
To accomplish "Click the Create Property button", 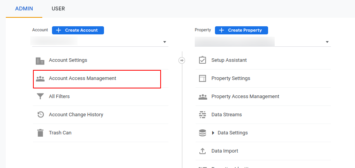I will [x=241, y=30].
